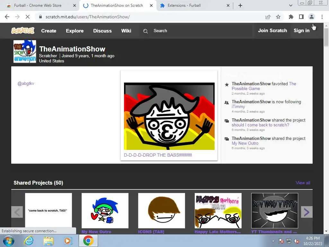The image size is (329, 247).
Task: Expand the Chrome tab search dropdown
Action: [x=290, y=5]
